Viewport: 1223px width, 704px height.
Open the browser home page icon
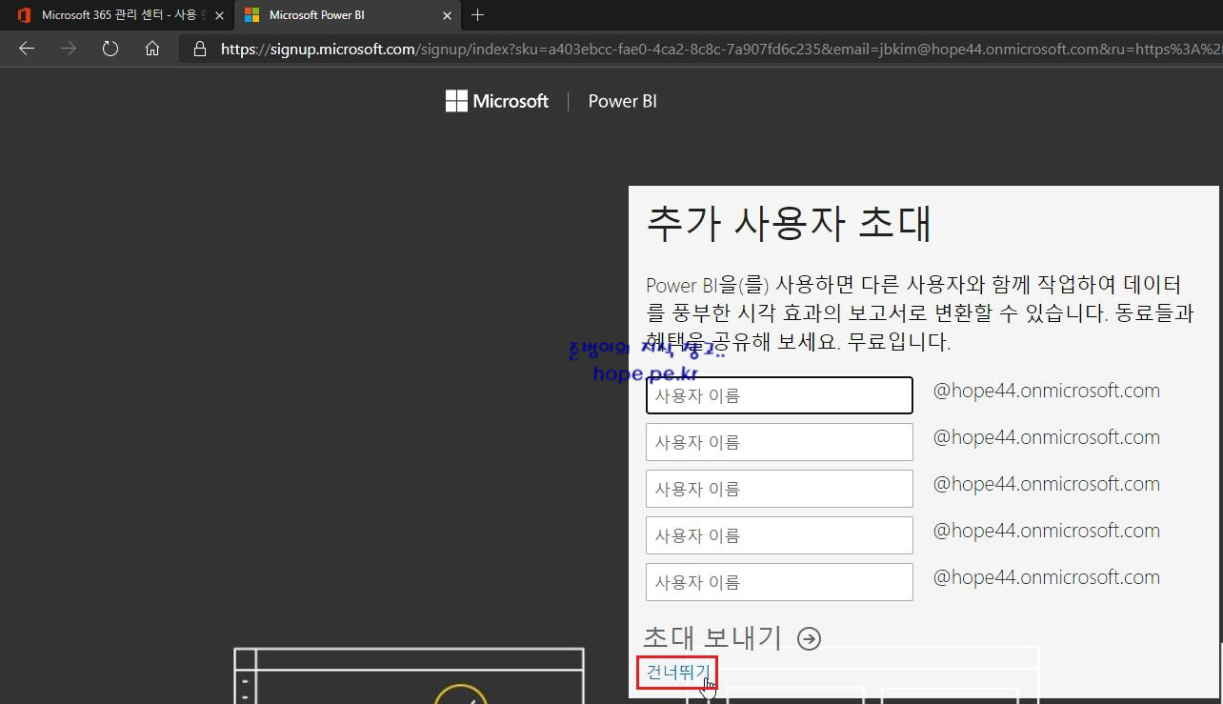click(x=152, y=49)
